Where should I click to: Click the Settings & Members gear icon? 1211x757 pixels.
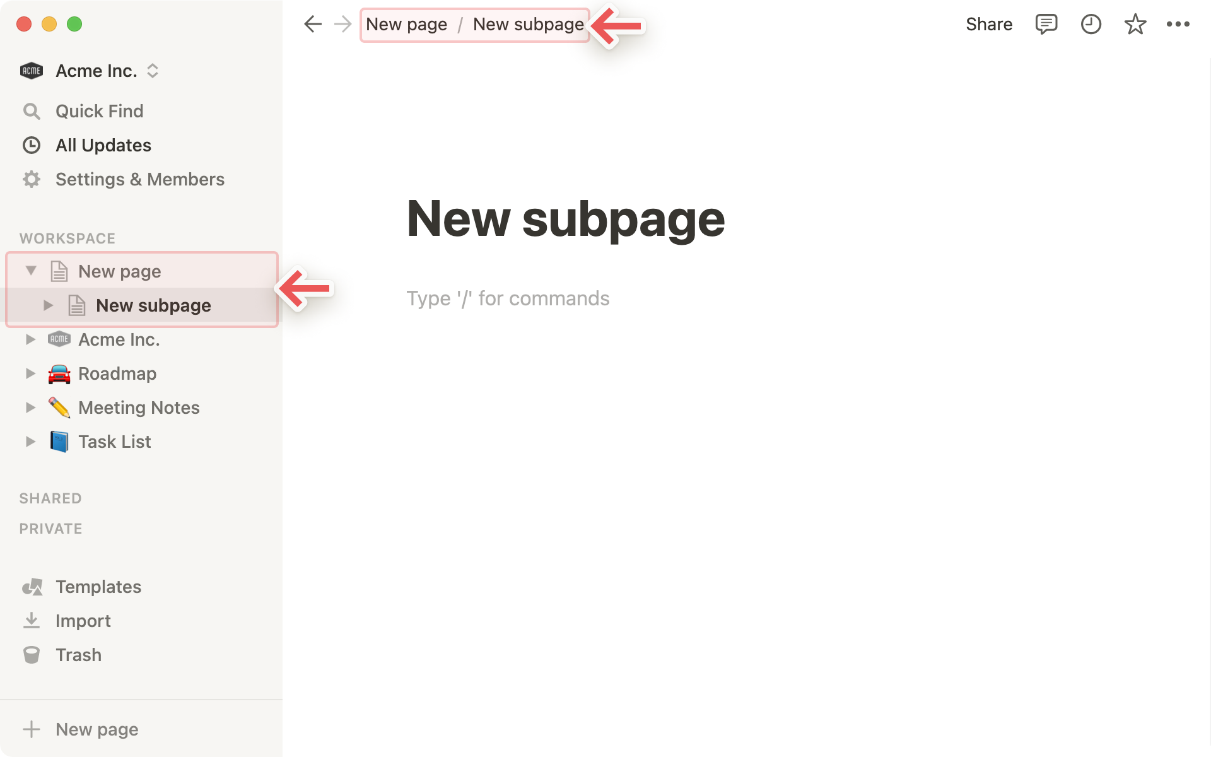(32, 180)
